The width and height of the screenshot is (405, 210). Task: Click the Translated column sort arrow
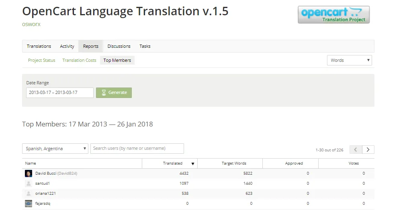tap(193, 163)
